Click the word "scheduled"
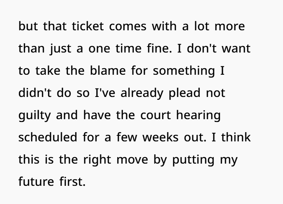Image resolution: width=283 pixels, height=204 pixels. [48, 137]
